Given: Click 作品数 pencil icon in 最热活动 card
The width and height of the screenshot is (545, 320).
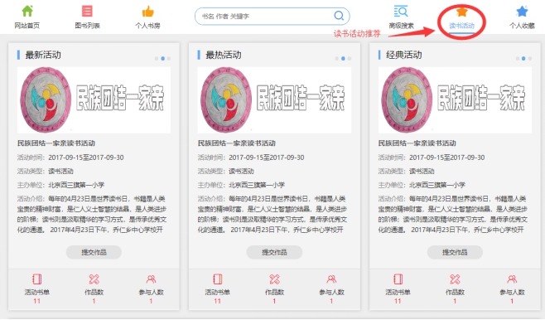Looking at the screenshot, I should [x=274, y=279].
